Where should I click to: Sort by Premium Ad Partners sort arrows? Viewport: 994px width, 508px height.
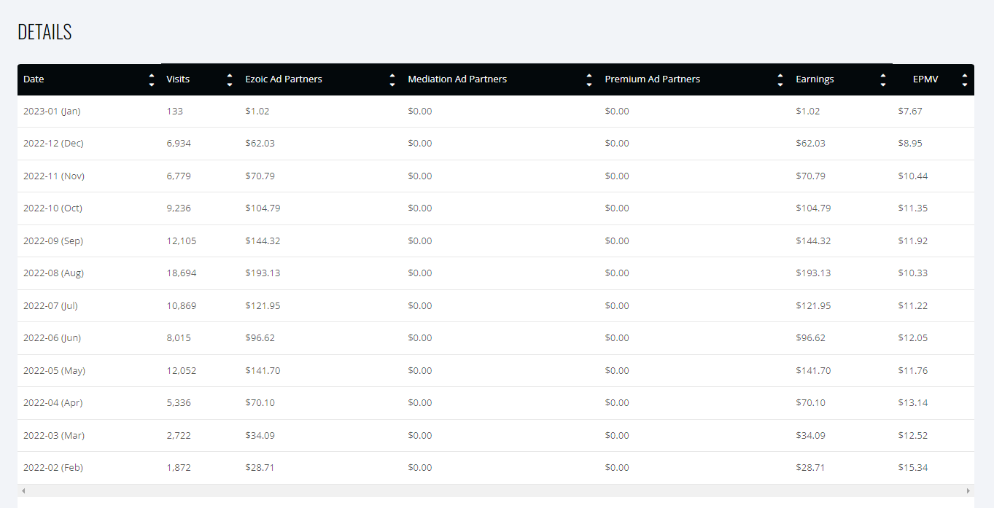pyautogui.click(x=780, y=80)
